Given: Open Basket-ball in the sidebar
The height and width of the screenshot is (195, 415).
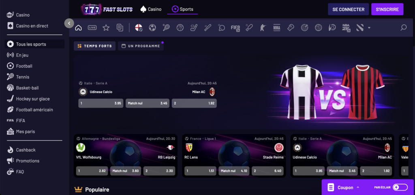Looking at the screenshot, I should [x=34, y=88].
